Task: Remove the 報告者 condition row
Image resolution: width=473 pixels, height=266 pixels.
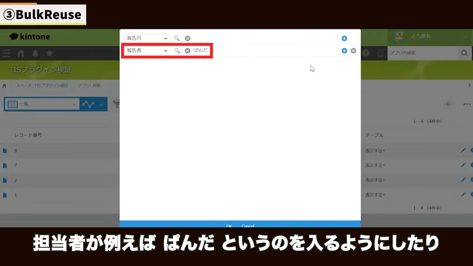Action: tap(353, 51)
